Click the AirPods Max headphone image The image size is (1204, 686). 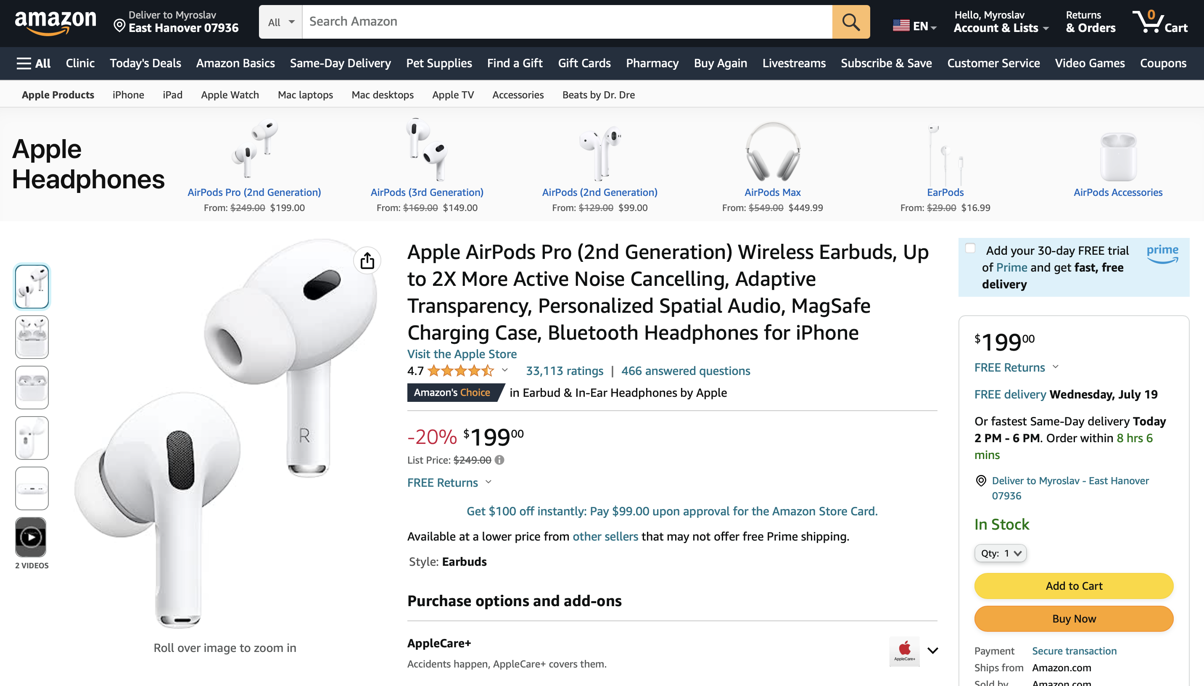tap(773, 151)
